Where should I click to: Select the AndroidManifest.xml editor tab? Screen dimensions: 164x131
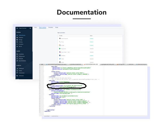coord(91,64)
